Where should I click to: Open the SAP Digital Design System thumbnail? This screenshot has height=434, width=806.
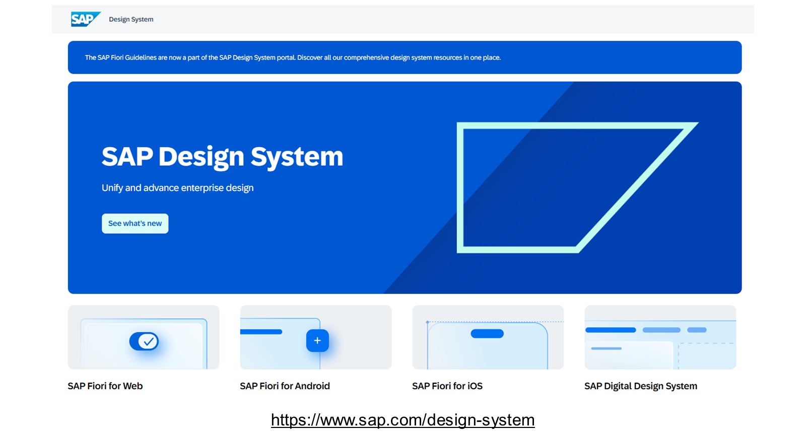pos(660,337)
